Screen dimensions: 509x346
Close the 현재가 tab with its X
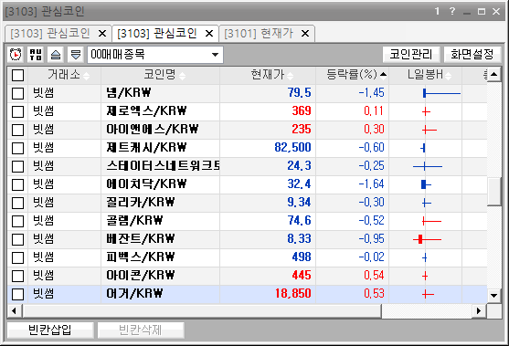tap(305, 34)
